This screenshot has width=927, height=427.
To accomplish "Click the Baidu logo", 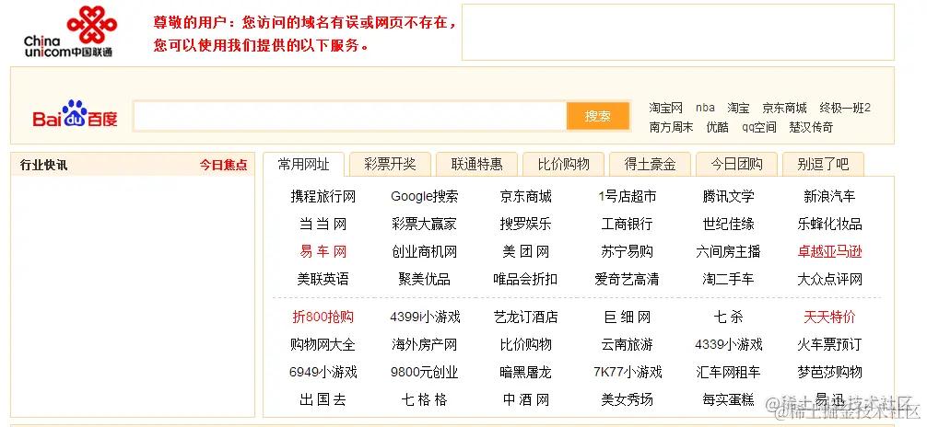I will click(x=75, y=114).
